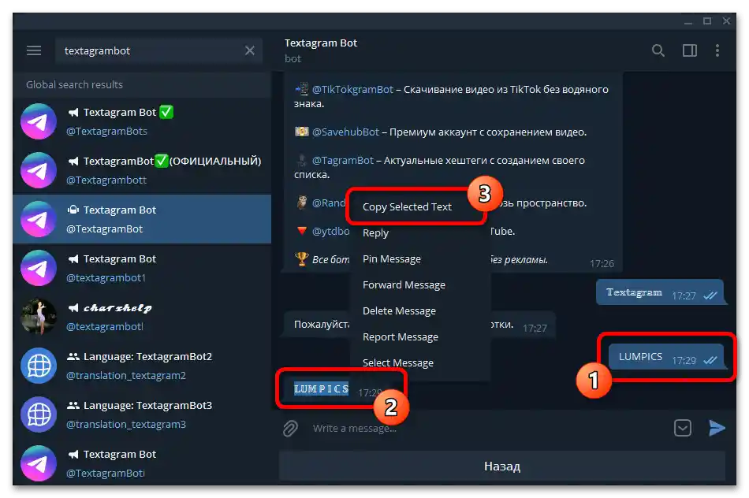Attach a file with the paperclip

[x=290, y=429]
